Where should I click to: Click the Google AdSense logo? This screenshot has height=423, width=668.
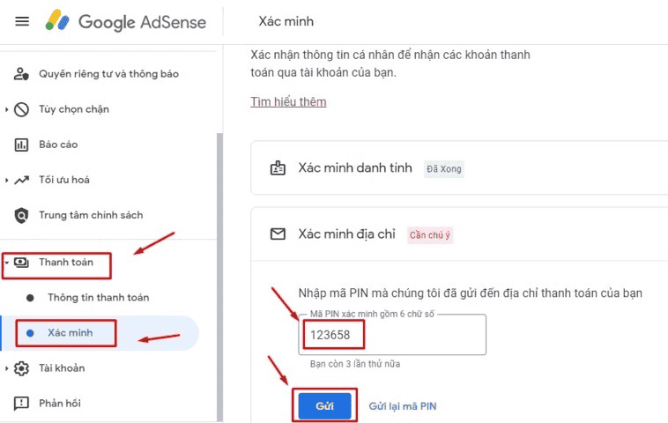click(x=126, y=21)
